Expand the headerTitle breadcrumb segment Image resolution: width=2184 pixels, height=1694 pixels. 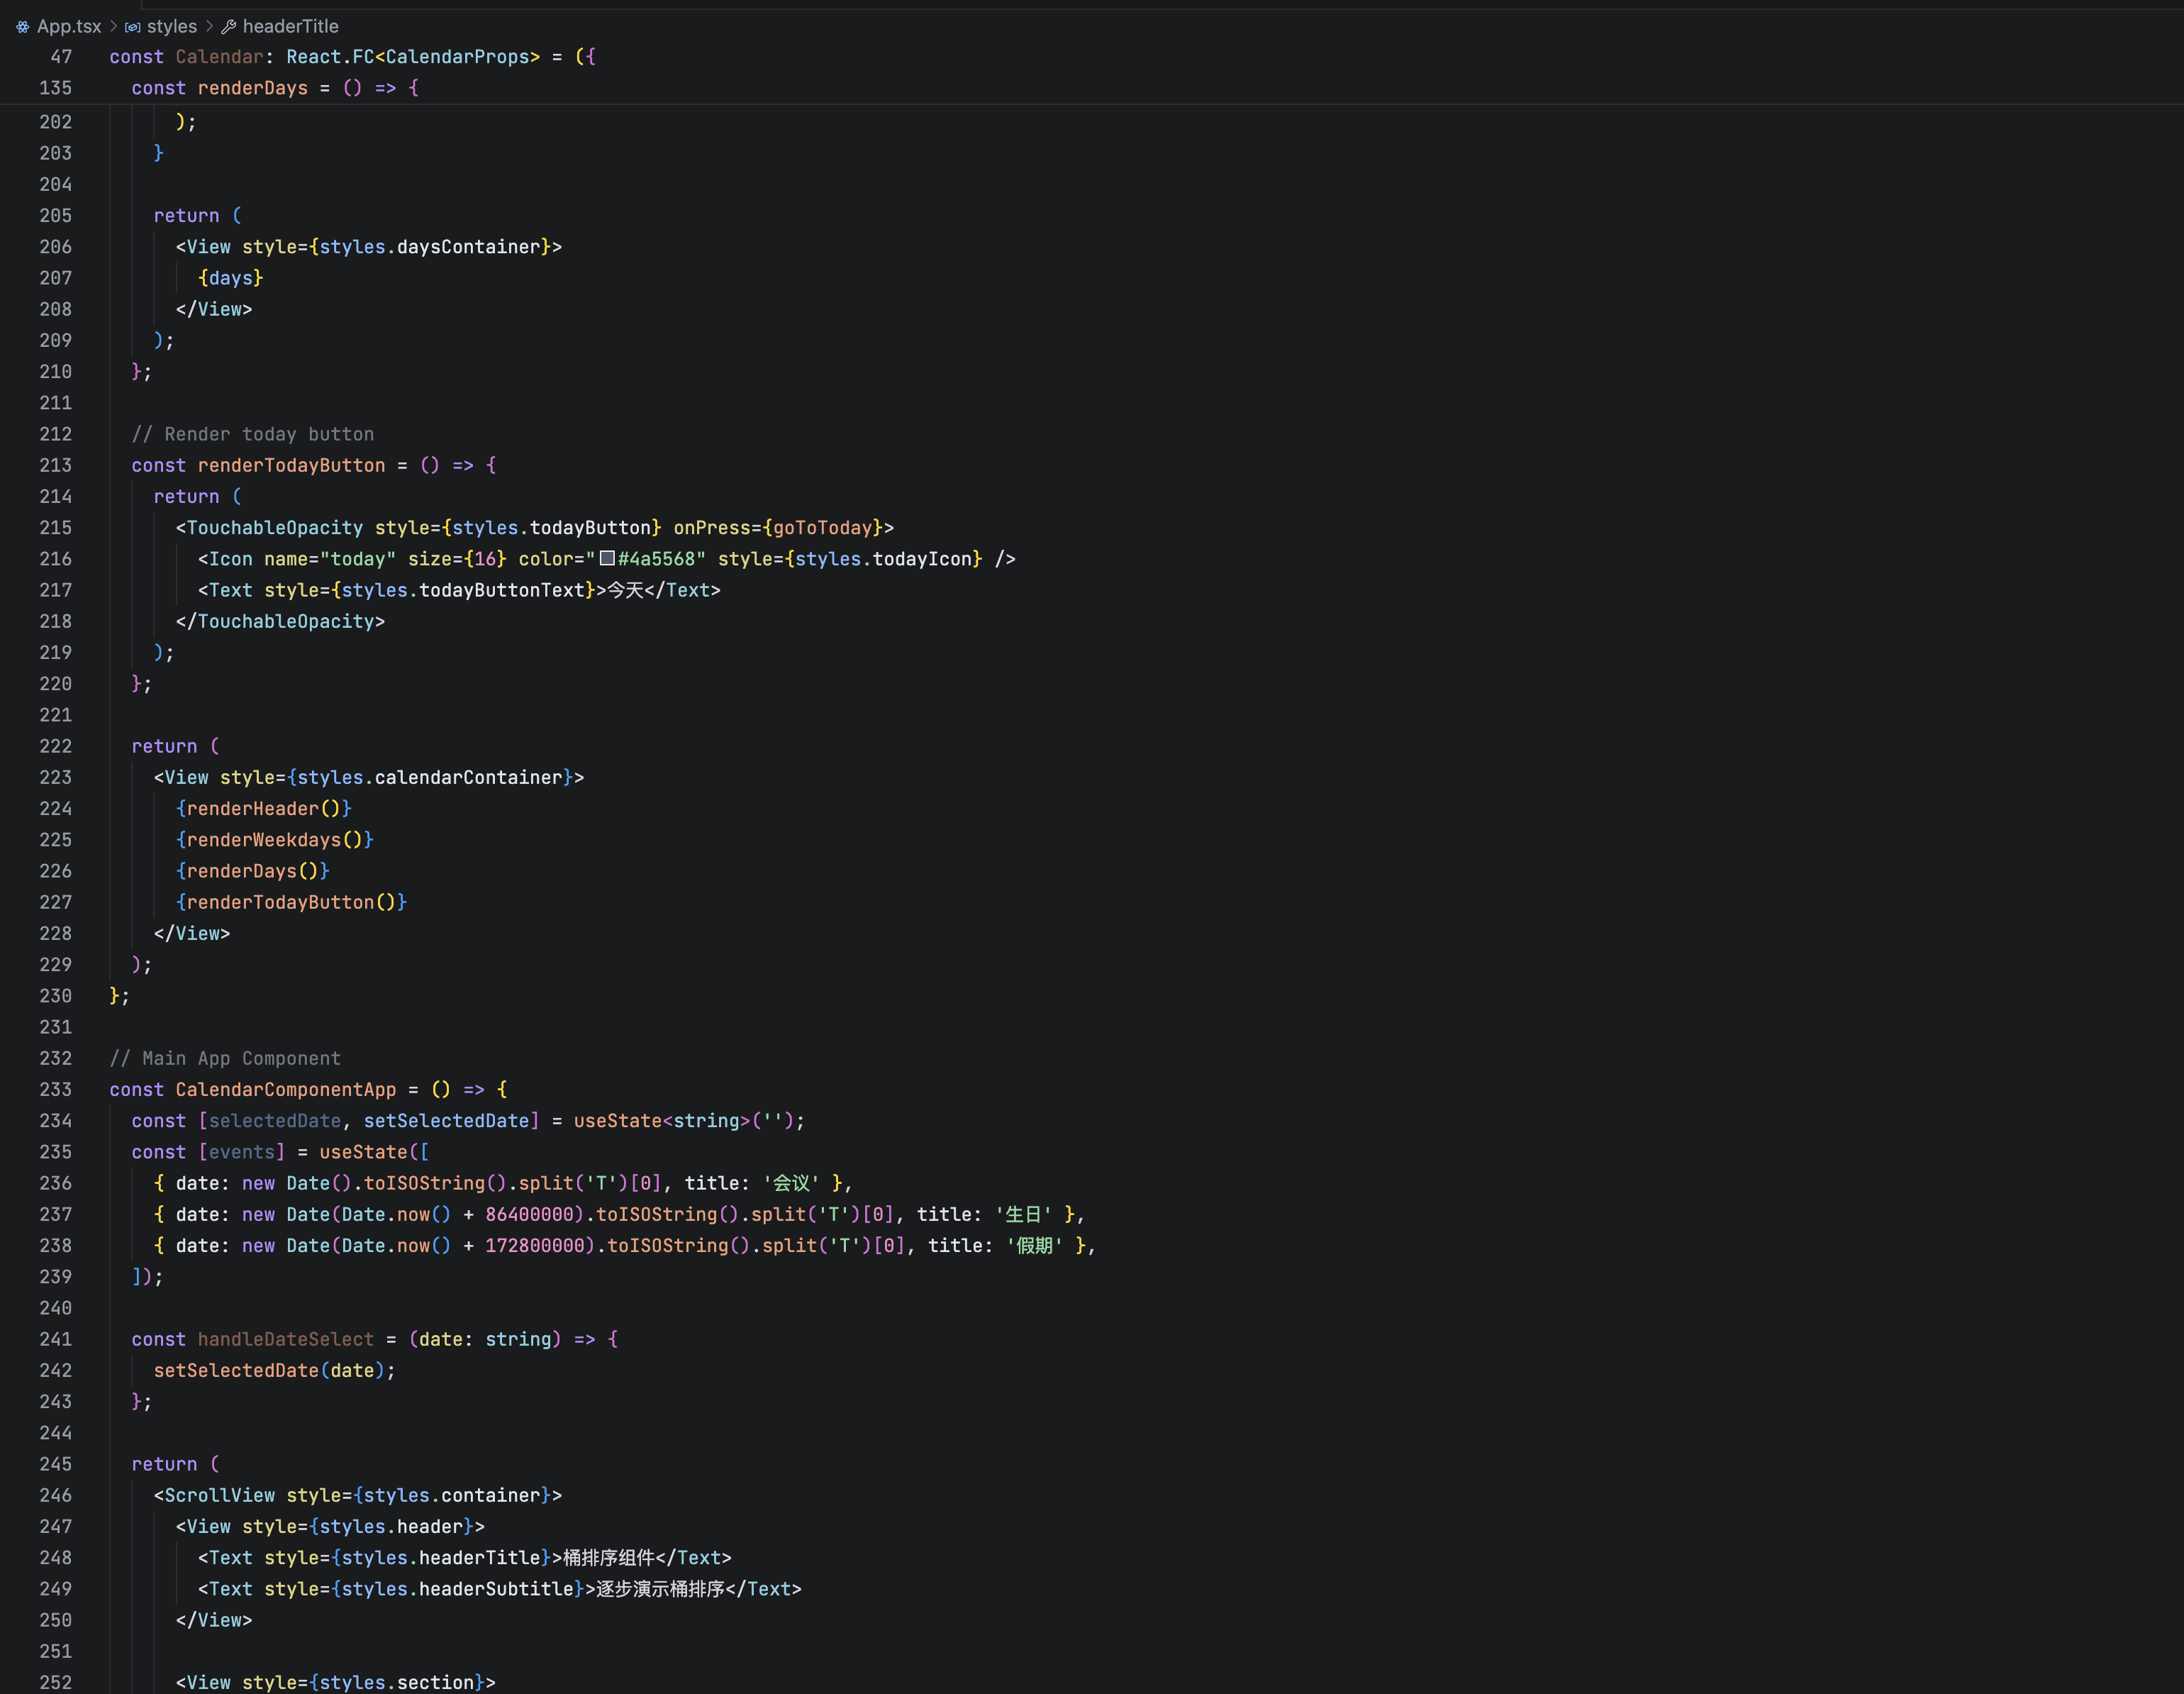[290, 27]
